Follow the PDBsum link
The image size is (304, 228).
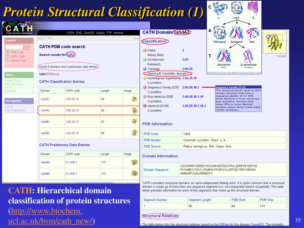pos(53,74)
